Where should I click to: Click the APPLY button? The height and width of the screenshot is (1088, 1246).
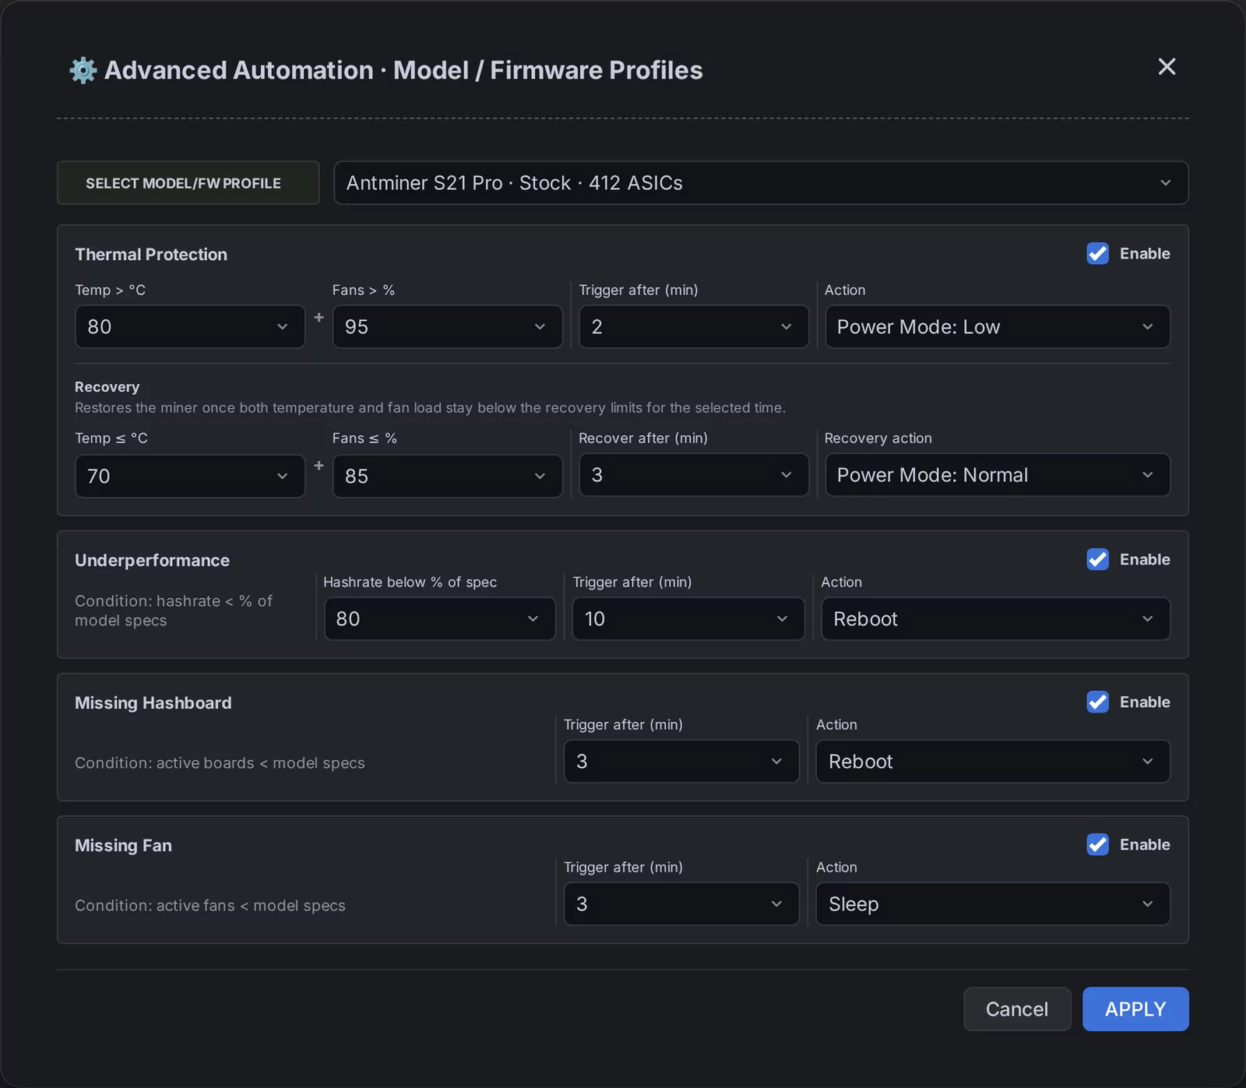(1135, 1009)
